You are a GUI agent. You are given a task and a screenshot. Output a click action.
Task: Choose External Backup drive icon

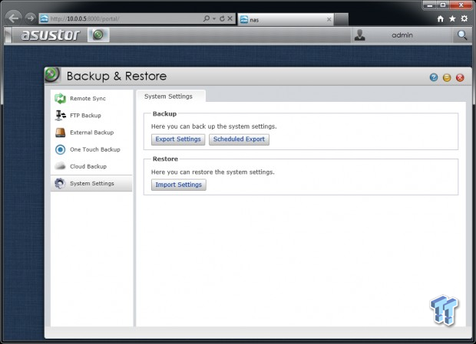[60, 133]
